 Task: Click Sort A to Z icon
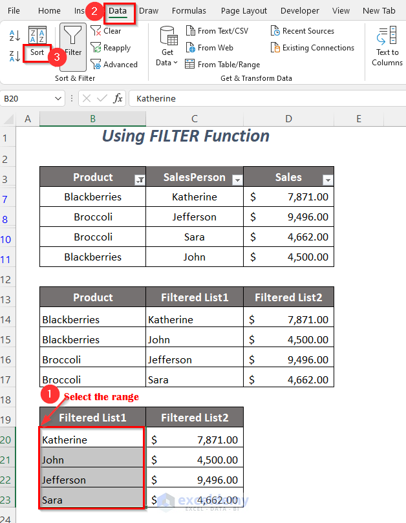pos(15,36)
